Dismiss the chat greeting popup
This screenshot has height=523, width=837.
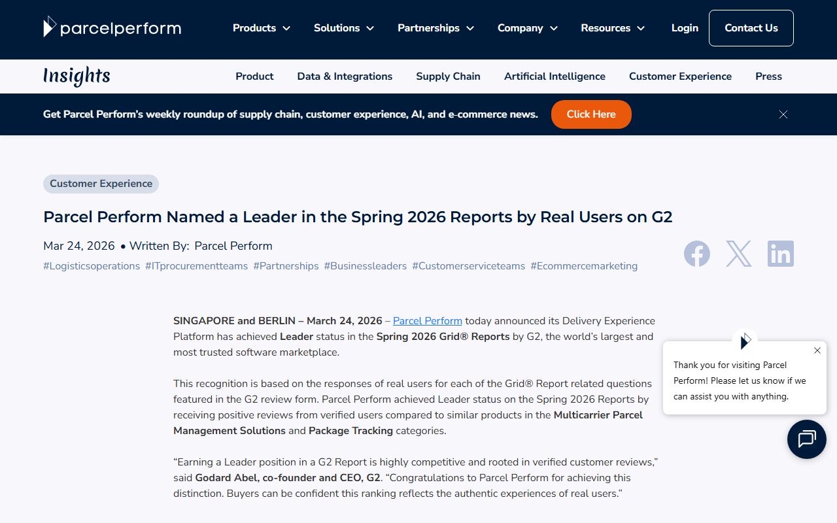click(817, 350)
